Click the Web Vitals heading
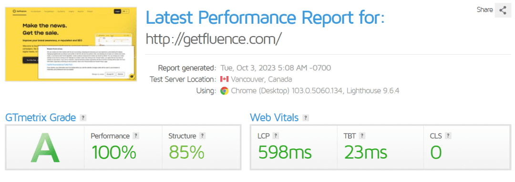The width and height of the screenshot is (515, 182). coord(274,117)
